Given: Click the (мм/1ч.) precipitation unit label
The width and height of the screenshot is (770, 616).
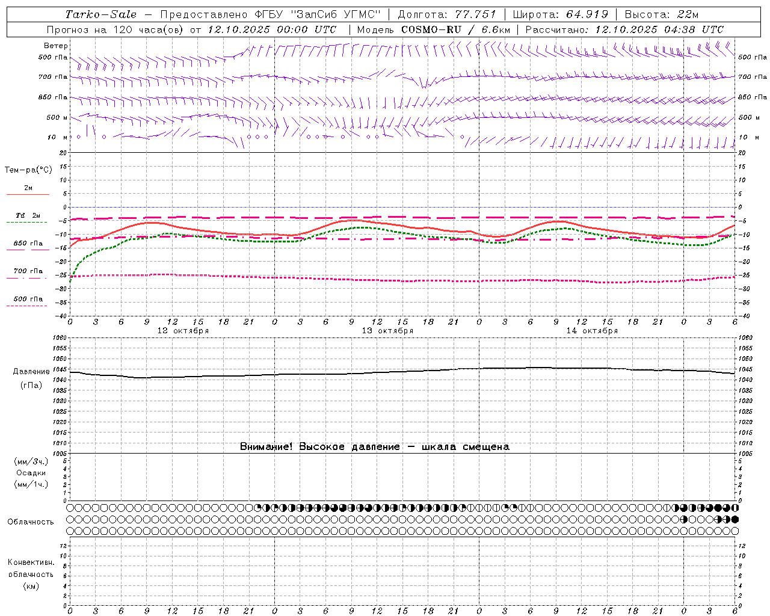Looking at the screenshot, I should [31, 484].
